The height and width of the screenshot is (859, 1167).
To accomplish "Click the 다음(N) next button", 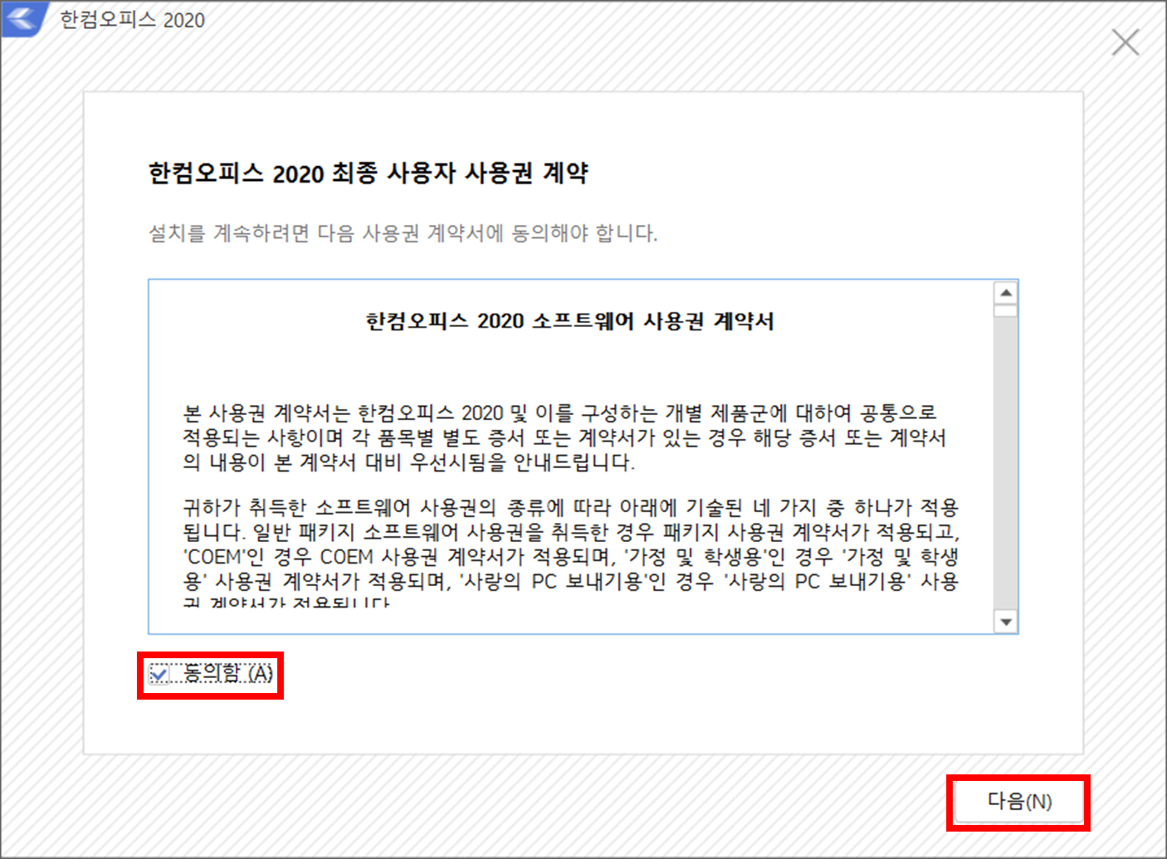I will click(1018, 802).
